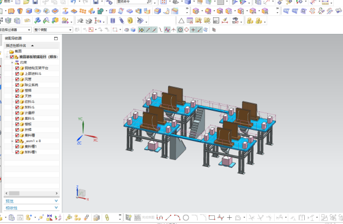
Task: Uncheck the 上部进料斗 component checkbox
Action: click(17, 74)
